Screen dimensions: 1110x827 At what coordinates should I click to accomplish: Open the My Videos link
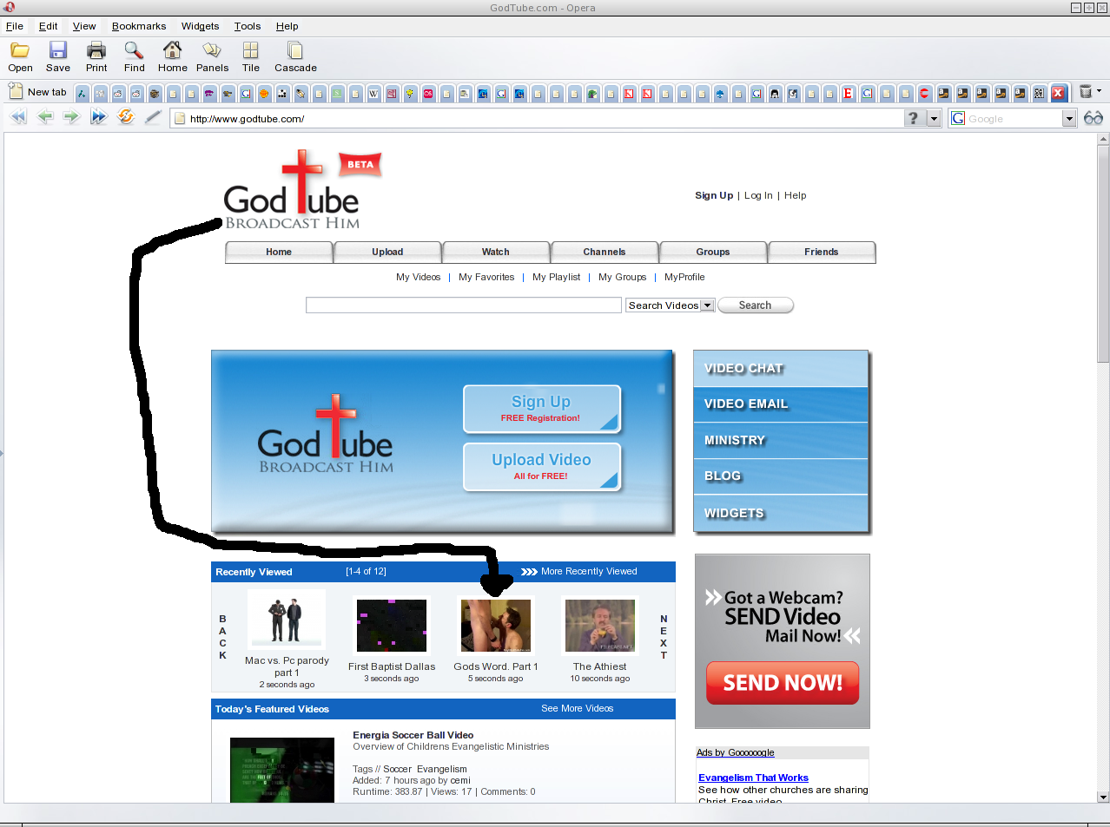[419, 278]
